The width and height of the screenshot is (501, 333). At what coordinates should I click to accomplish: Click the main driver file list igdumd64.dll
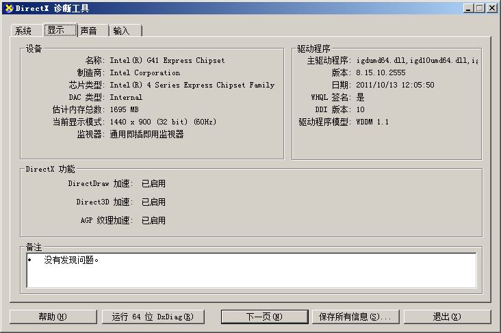click(416, 60)
